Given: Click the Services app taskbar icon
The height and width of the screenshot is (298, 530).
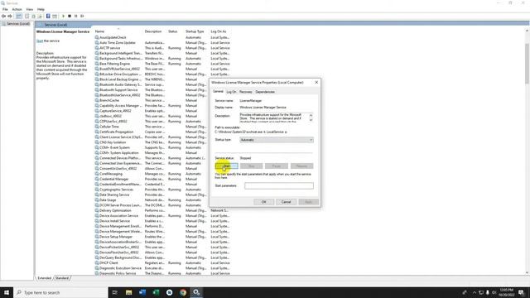Looking at the screenshot, I should click(196, 292).
